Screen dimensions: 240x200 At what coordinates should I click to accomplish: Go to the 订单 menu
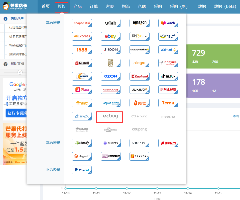point(93,7)
